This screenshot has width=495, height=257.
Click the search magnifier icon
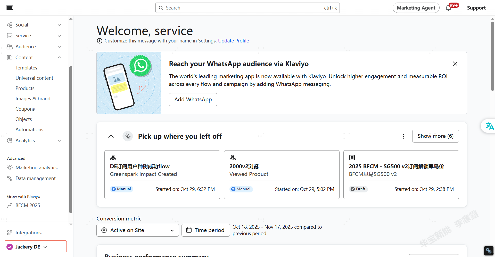pyautogui.click(x=161, y=8)
